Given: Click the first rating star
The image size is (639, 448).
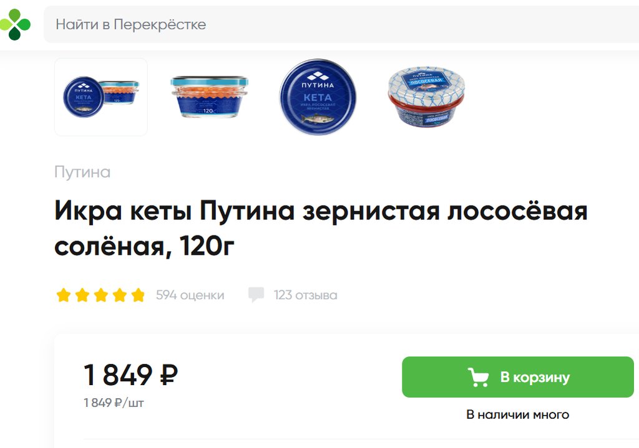Looking at the screenshot, I should click(64, 295).
